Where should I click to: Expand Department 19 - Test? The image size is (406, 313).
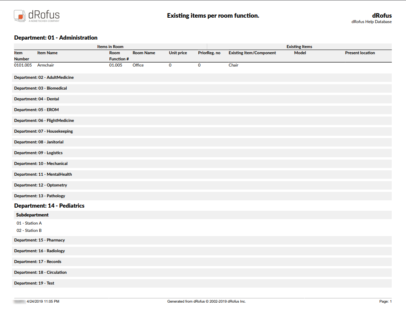click(35, 283)
